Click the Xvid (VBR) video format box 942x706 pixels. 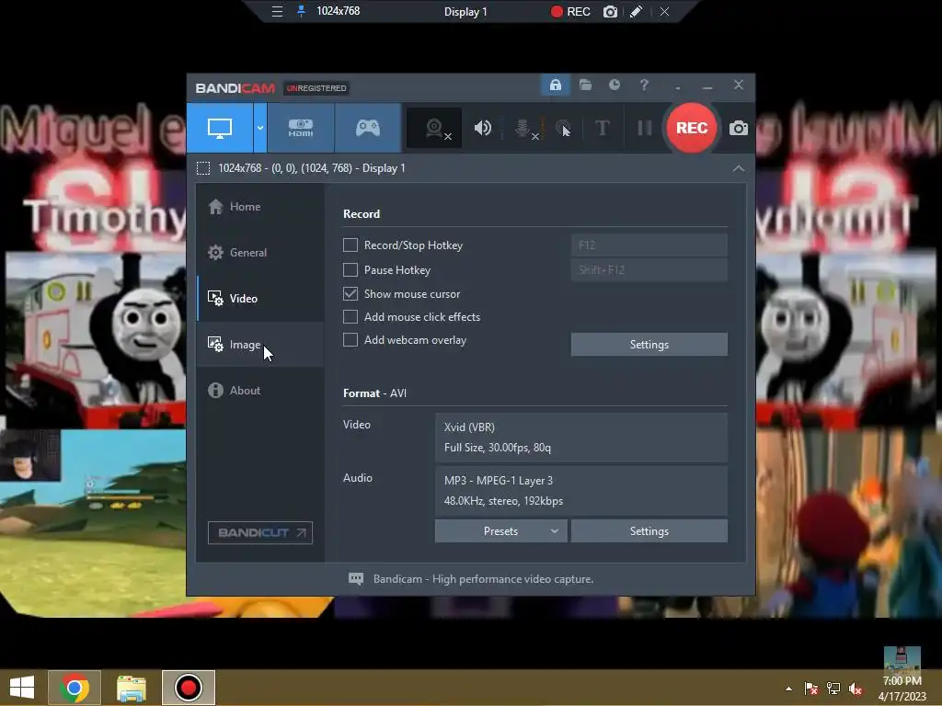[x=581, y=437]
